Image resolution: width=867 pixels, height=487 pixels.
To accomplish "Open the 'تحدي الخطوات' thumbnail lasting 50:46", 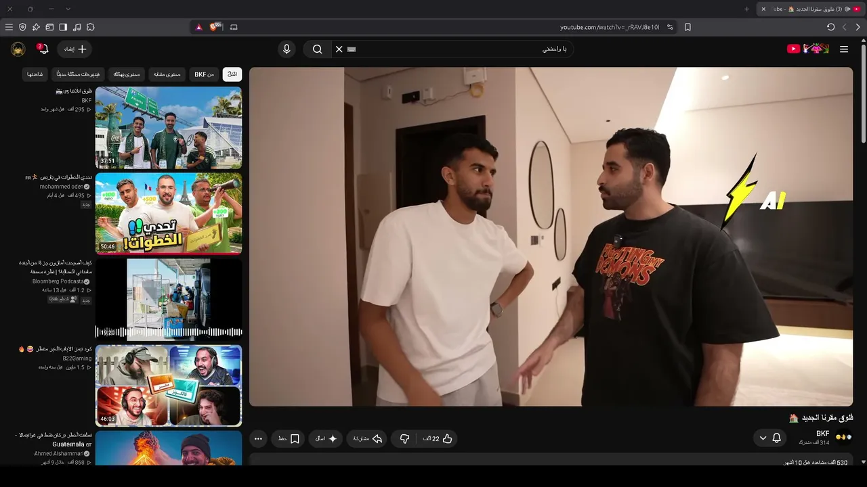I will click(169, 213).
